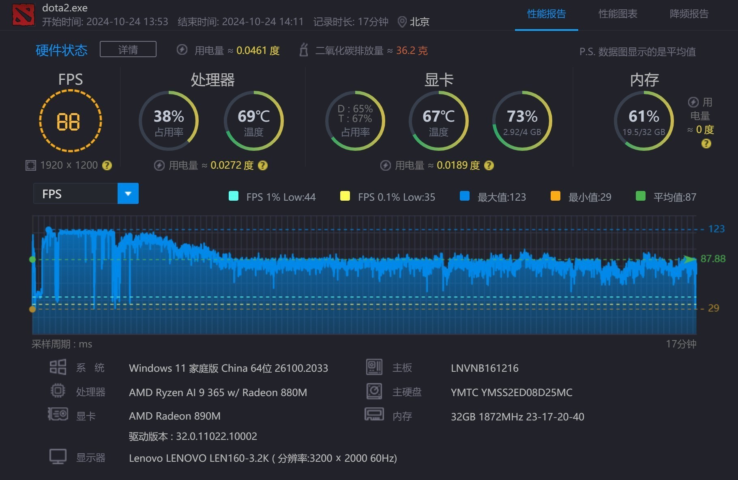Click the graphics card icon beside AMD Radeon 890M

coord(58,414)
